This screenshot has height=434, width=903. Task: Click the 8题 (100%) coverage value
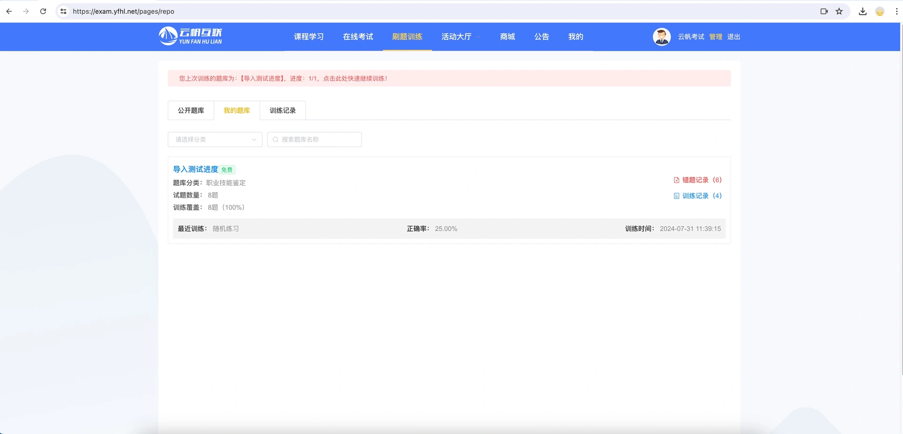[x=226, y=207]
